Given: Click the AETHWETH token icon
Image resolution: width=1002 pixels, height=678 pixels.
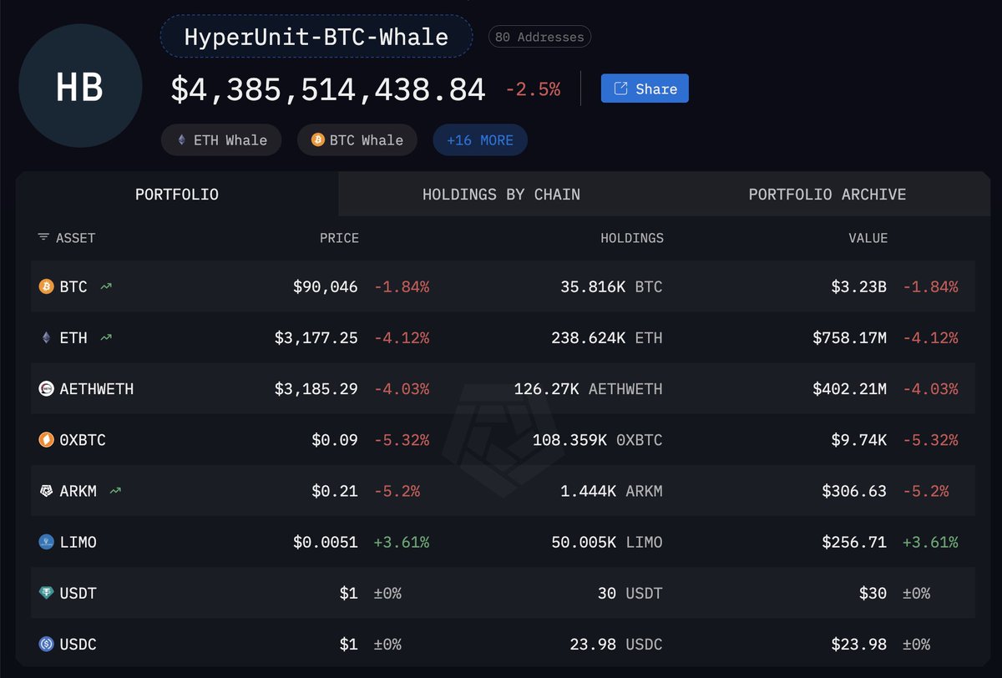Looking at the screenshot, I should click(47, 388).
